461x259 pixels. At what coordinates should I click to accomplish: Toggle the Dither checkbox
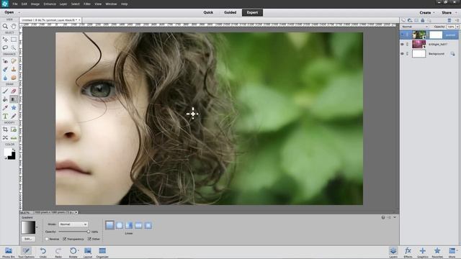pos(89,239)
